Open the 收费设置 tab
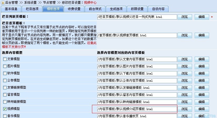Screen dimensions: 217x118 pos(74,9)
